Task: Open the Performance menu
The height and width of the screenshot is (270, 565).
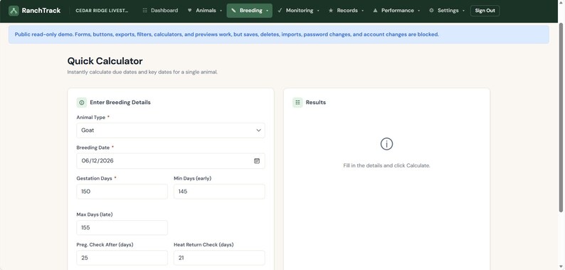Action: (396, 11)
